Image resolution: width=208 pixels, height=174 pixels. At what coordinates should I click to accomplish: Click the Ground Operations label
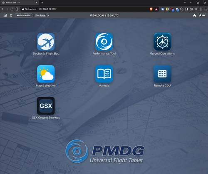pos(162,53)
